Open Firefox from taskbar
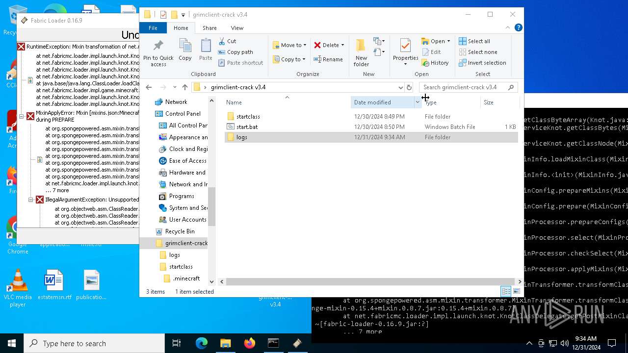The width and height of the screenshot is (628, 353). pyautogui.click(x=249, y=343)
